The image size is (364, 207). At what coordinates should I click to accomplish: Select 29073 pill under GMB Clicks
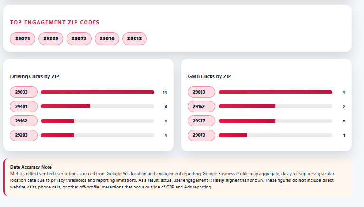click(x=202, y=135)
